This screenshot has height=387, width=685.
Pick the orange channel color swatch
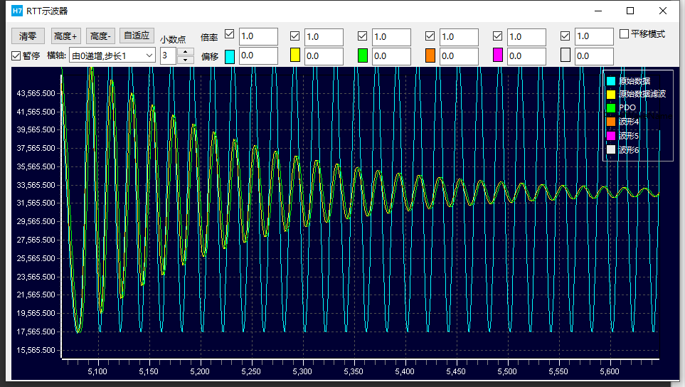pyautogui.click(x=430, y=56)
